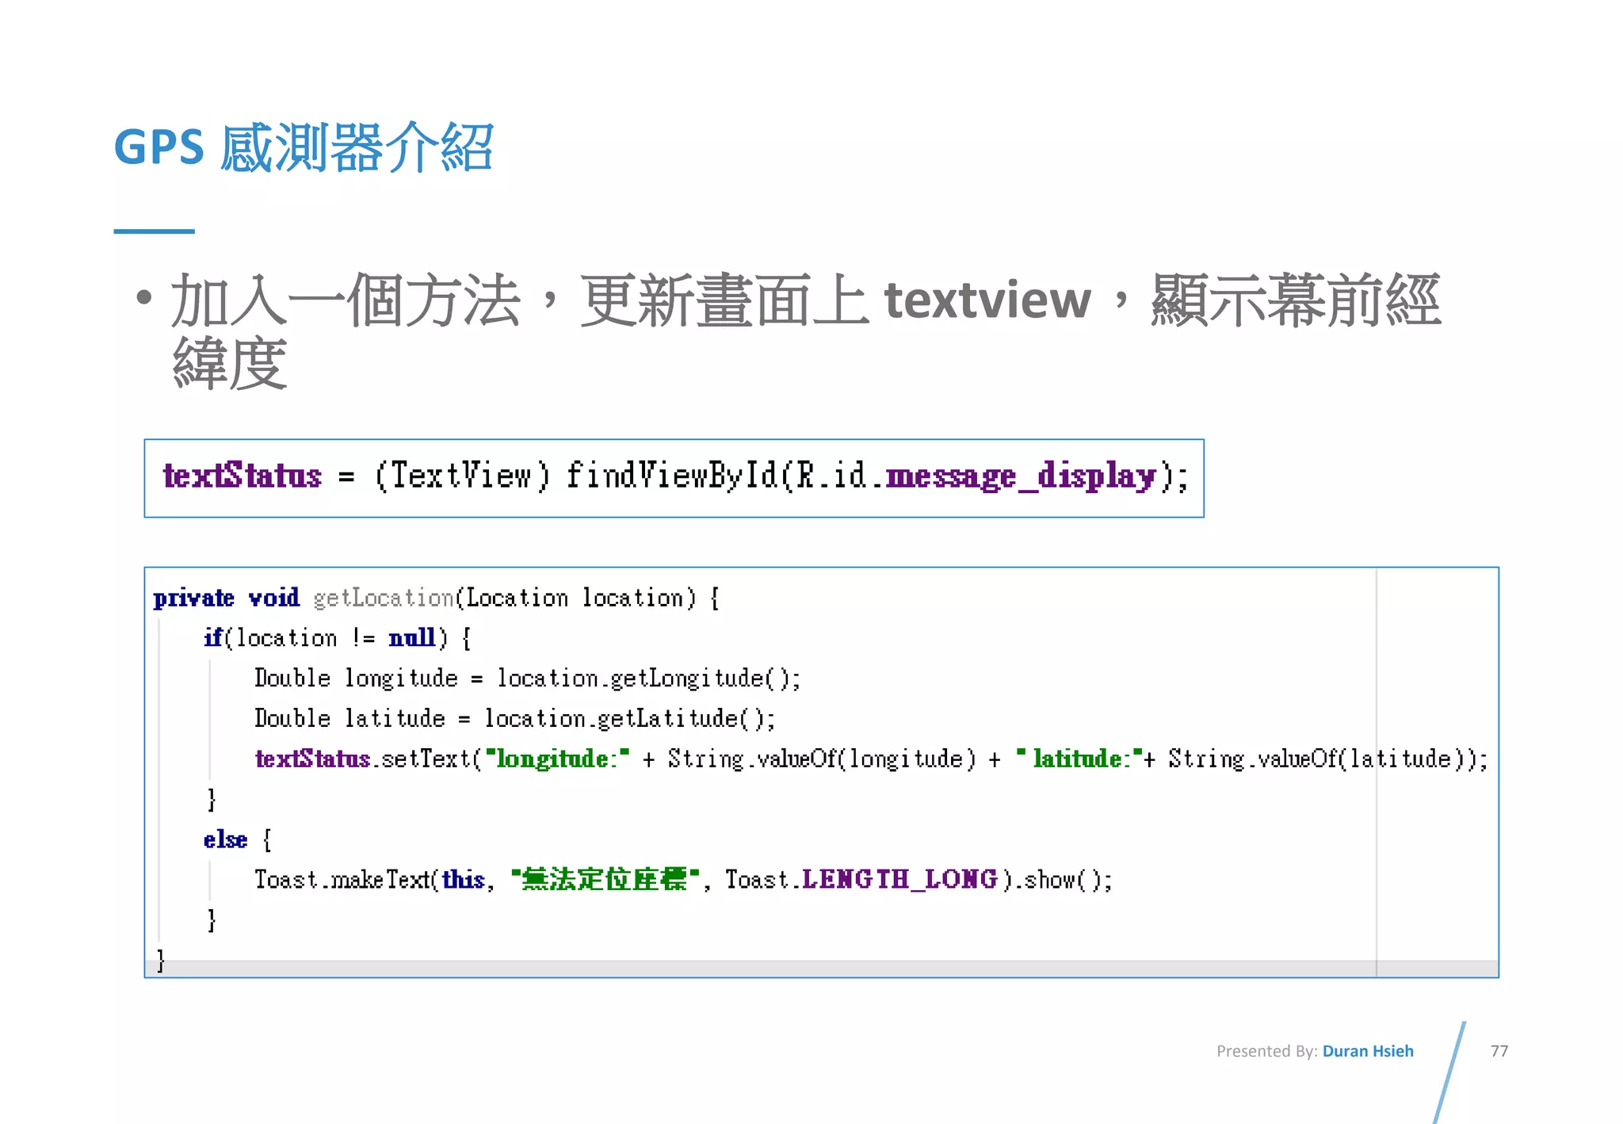The image size is (1623, 1124).
Task: Click the private keyword in method signature
Action: (x=193, y=598)
